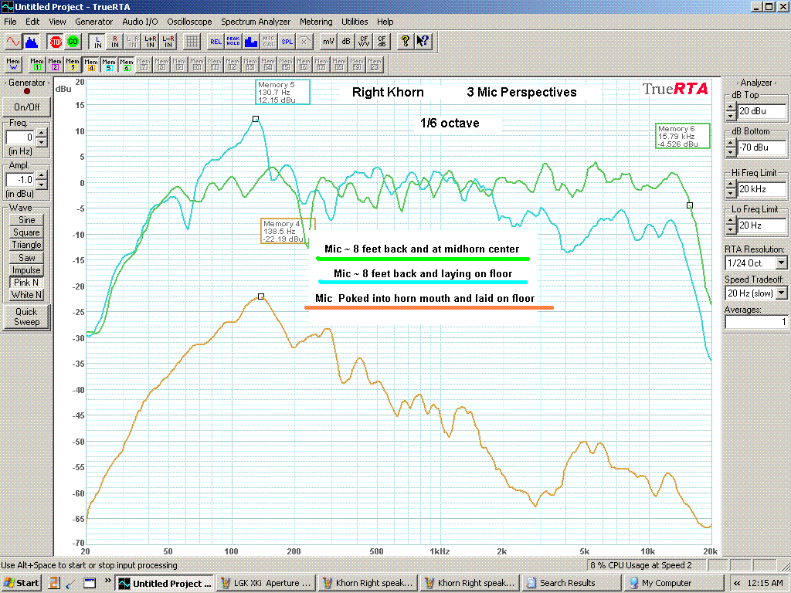Viewport: 791px width, 593px height.
Task: Click Memory 4 marker on orange trace
Action: 261,296
